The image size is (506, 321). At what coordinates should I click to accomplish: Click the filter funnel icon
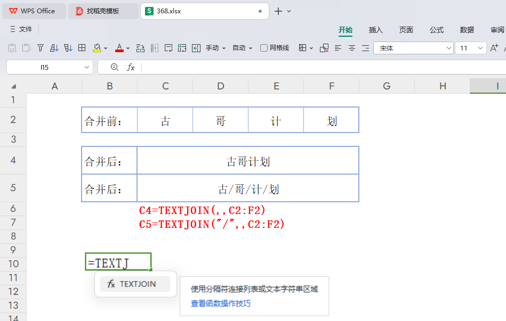point(41,48)
